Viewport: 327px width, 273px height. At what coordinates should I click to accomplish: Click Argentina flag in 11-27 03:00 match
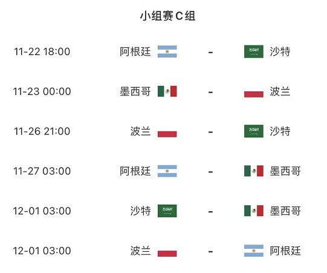tap(167, 171)
